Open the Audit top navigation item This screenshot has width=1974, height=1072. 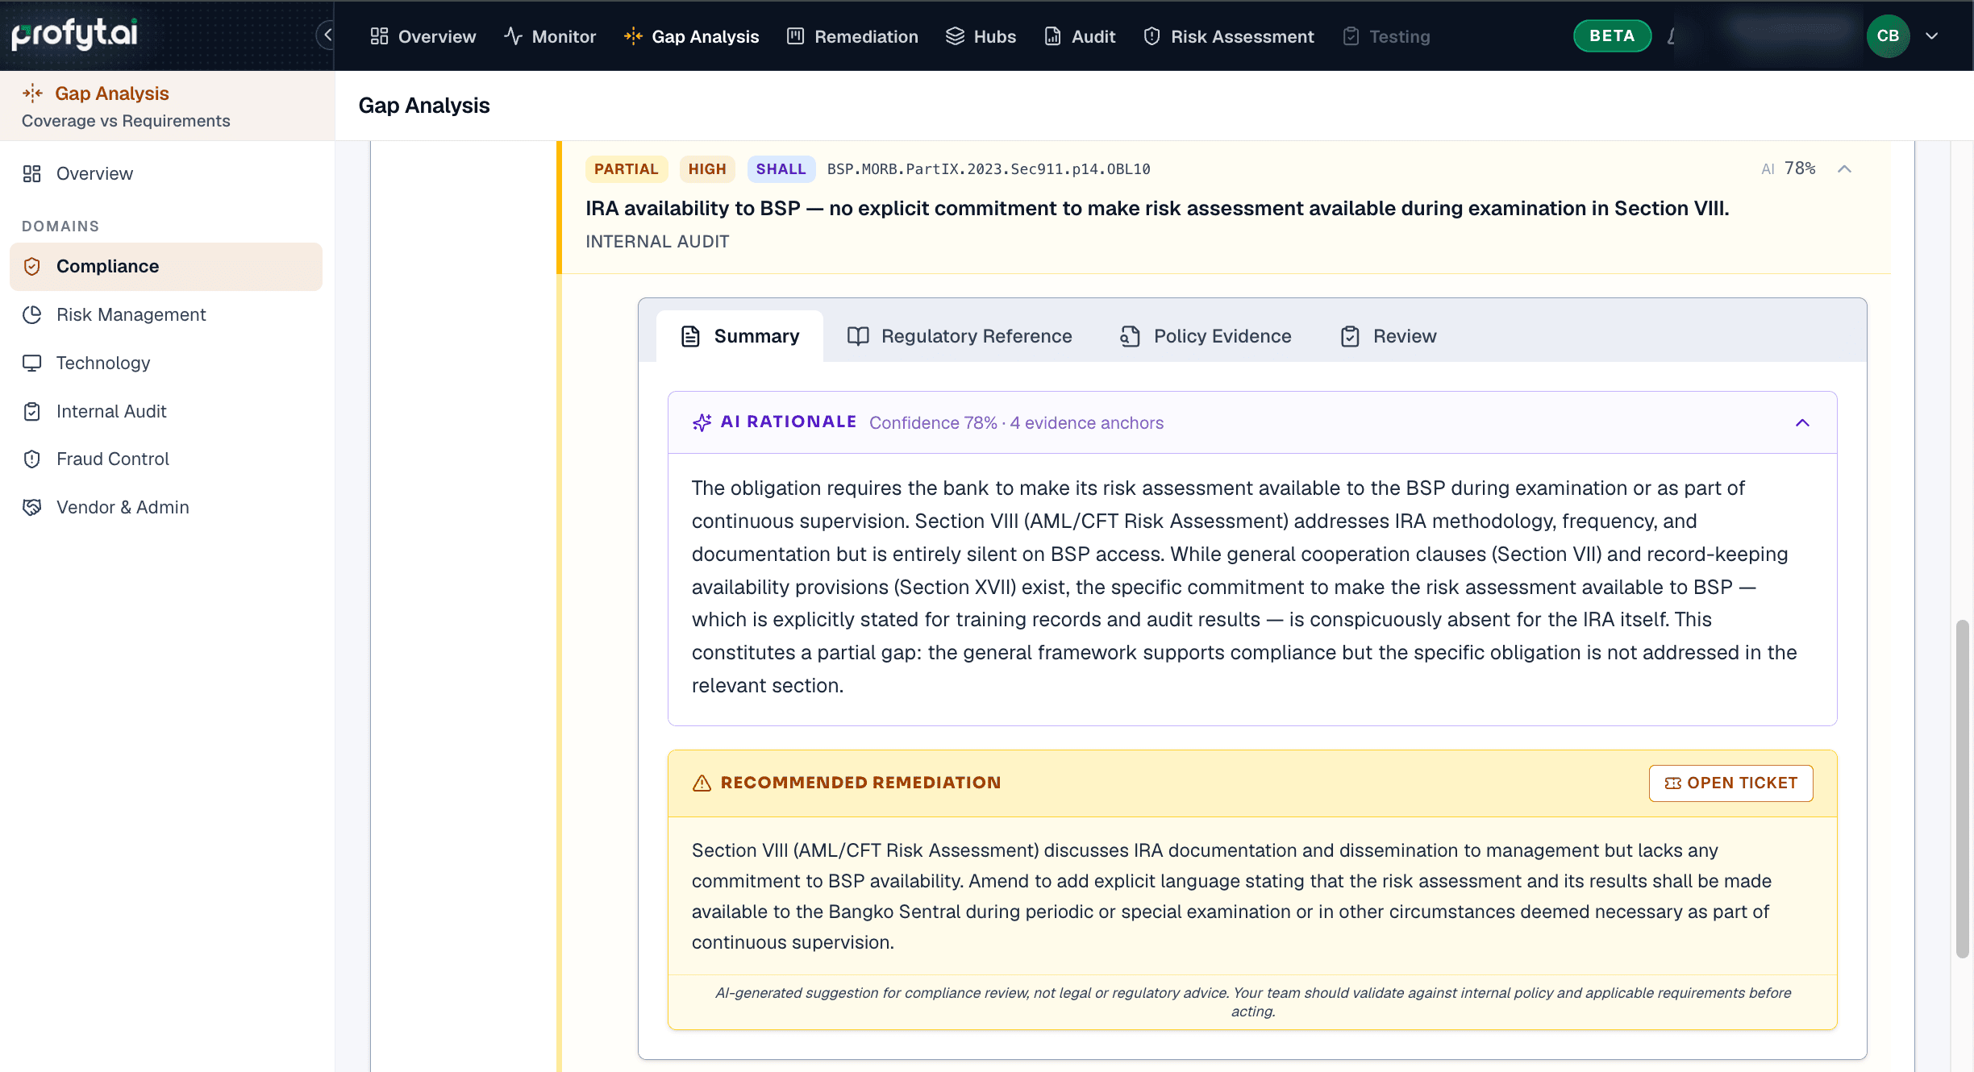[x=1080, y=36]
